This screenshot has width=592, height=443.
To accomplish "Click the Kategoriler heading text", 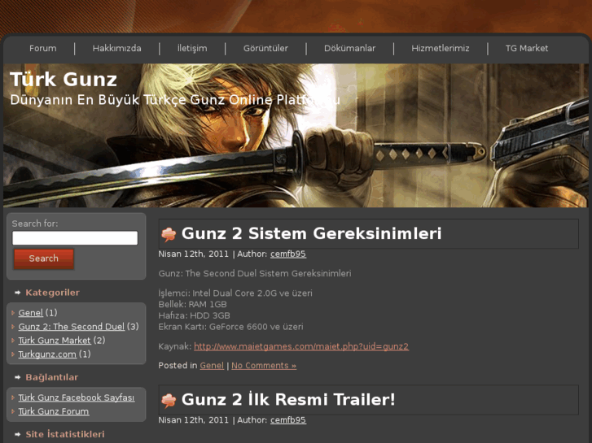I will tap(52, 293).
